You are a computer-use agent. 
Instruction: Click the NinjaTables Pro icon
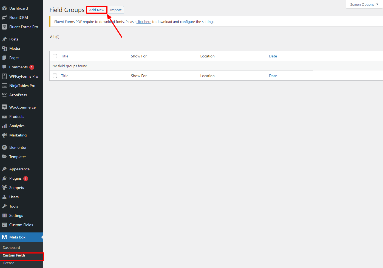point(4,86)
